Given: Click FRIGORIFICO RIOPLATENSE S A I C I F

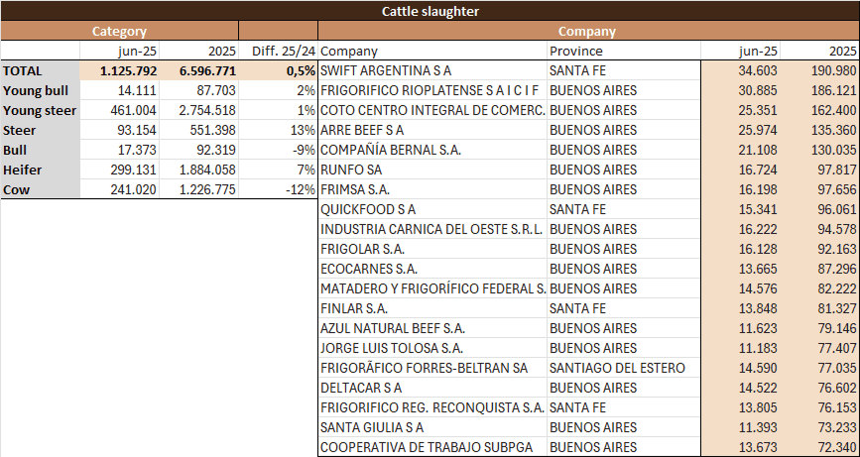Looking at the screenshot, I should point(432,90).
